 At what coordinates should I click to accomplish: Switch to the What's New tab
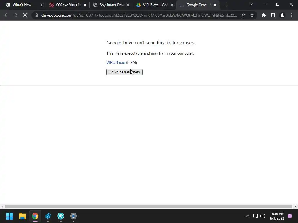22,5
